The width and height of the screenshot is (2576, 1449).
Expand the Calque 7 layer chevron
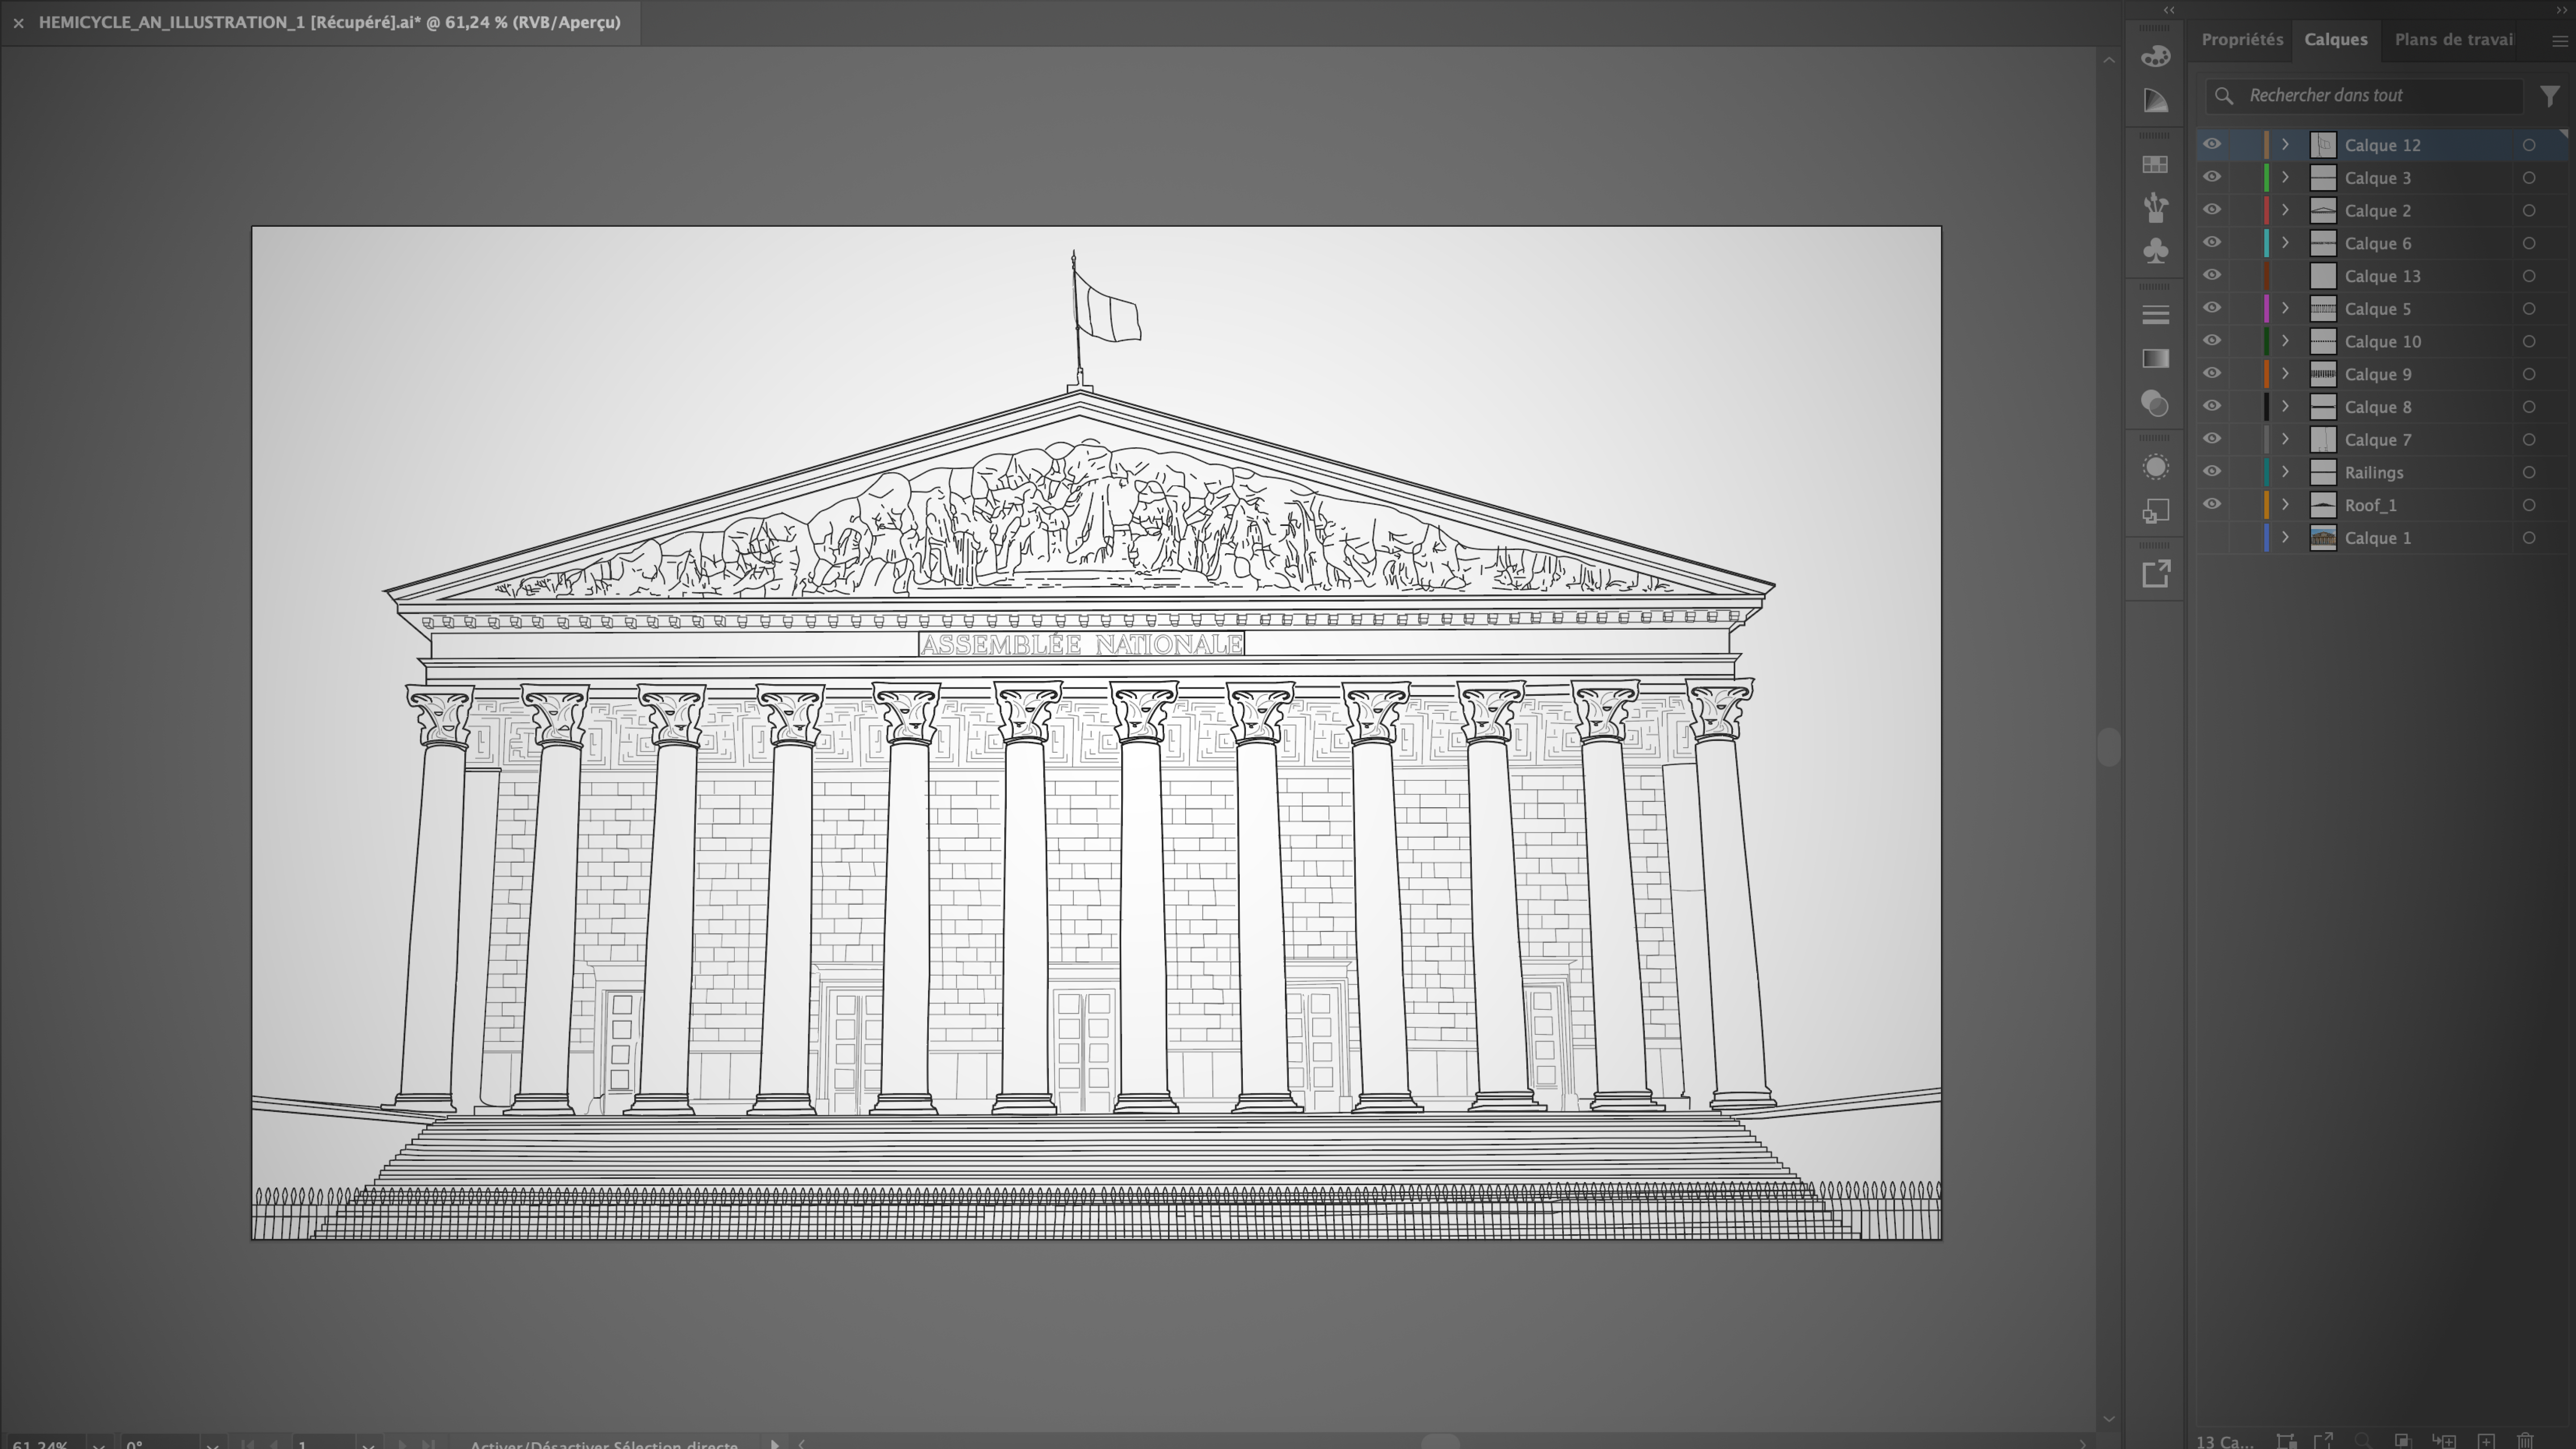point(2284,439)
